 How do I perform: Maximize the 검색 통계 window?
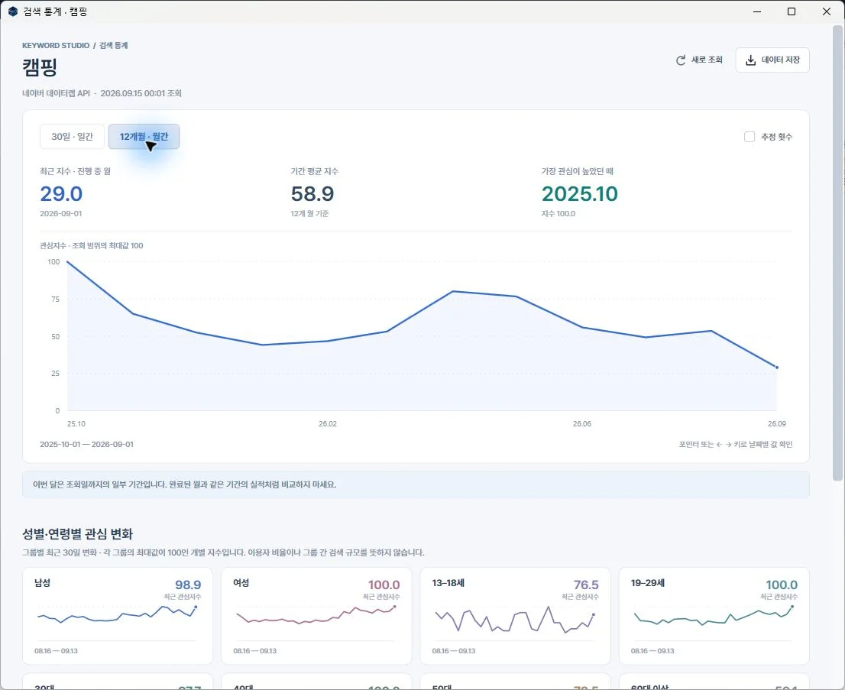pyautogui.click(x=792, y=11)
